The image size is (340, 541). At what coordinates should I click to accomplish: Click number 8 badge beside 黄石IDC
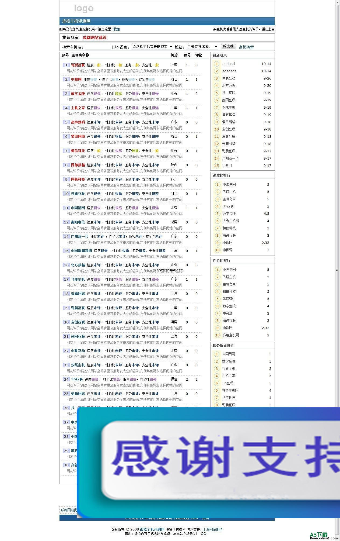coord(216,115)
